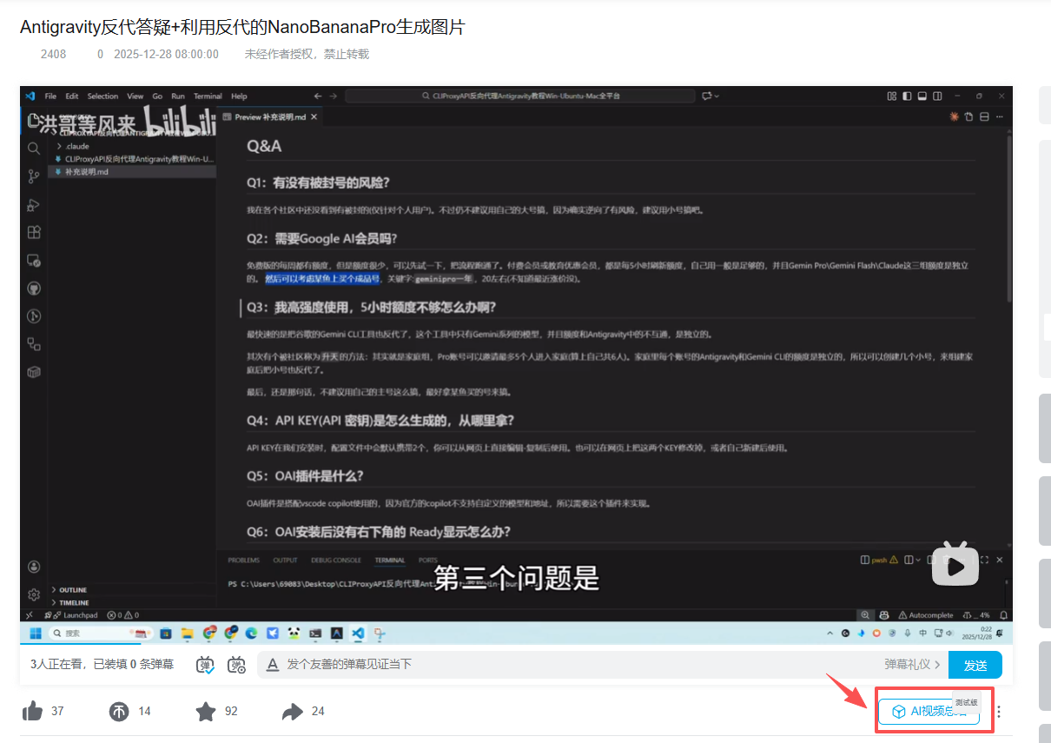Viewport: 1051px width, 743px height.
Task: Click the Windows taskbar 搜索 search box
Action: [x=102, y=634]
